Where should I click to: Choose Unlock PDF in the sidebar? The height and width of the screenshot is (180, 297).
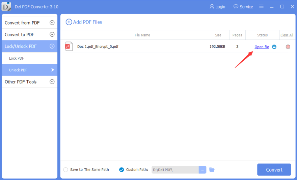pyautogui.click(x=18, y=70)
